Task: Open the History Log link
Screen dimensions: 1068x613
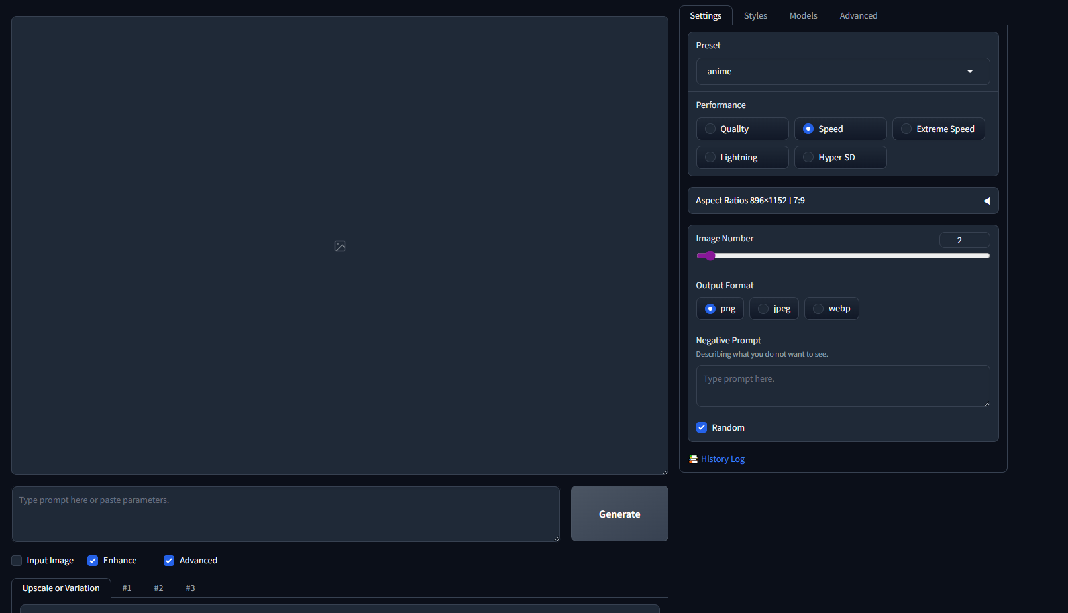Action: coord(722,459)
